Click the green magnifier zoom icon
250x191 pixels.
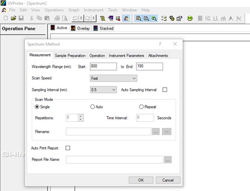[154, 18]
